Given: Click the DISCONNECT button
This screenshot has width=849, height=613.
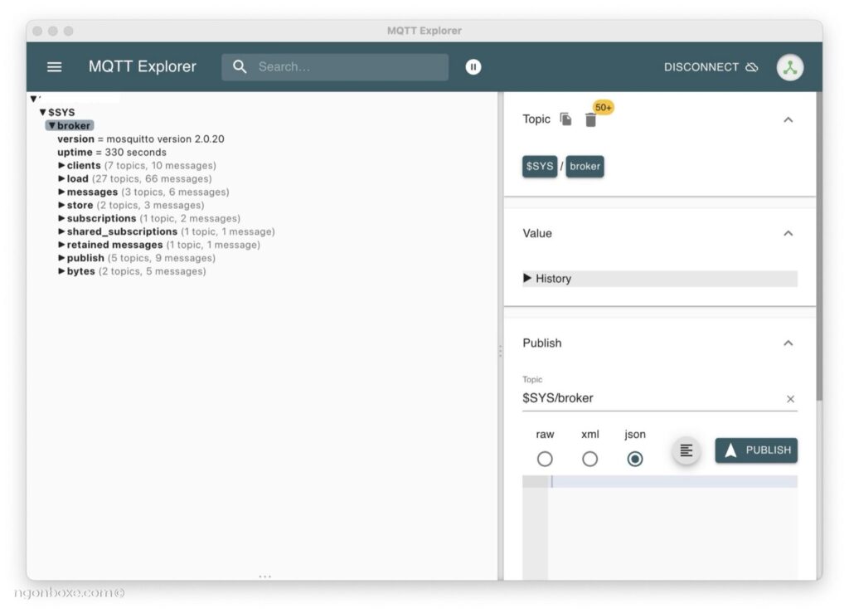Looking at the screenshot, I should 711,67.
